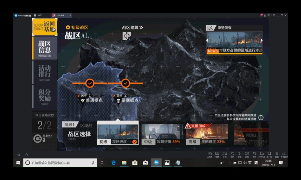This screenshot has width=301, height=180.
Task: Click the Android home button
Action: pos(26,155)
